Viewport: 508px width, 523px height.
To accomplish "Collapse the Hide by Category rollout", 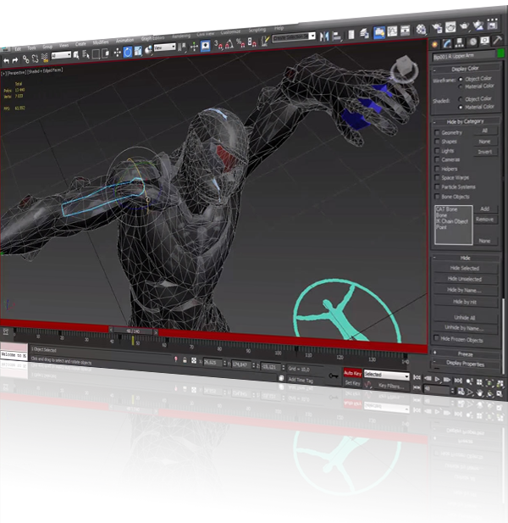I will pos(466,121).
